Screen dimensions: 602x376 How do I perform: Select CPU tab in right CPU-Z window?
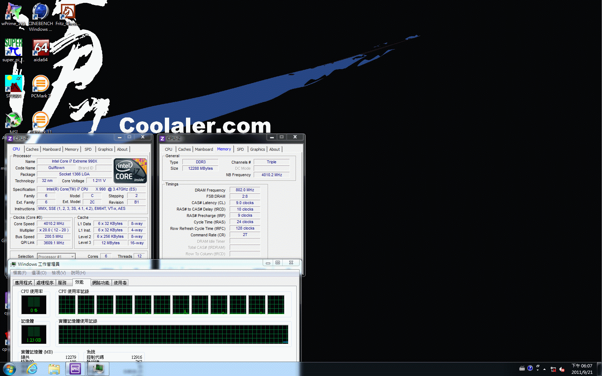168,149
